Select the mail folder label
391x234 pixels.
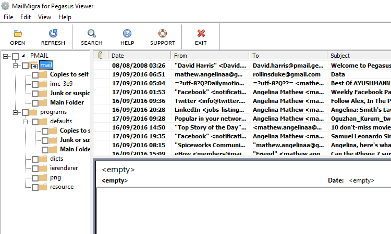pyautogui.click(x=46, y=65)
